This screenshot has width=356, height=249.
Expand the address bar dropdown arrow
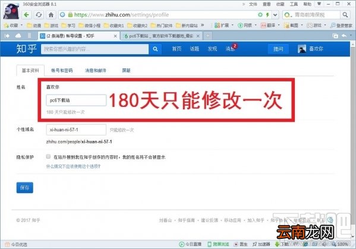click(275, 15)
